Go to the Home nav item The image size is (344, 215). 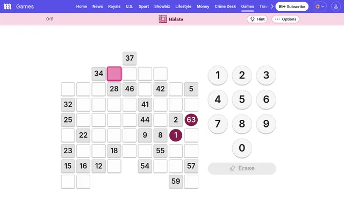pyautogui.click(x=82, y=6)
